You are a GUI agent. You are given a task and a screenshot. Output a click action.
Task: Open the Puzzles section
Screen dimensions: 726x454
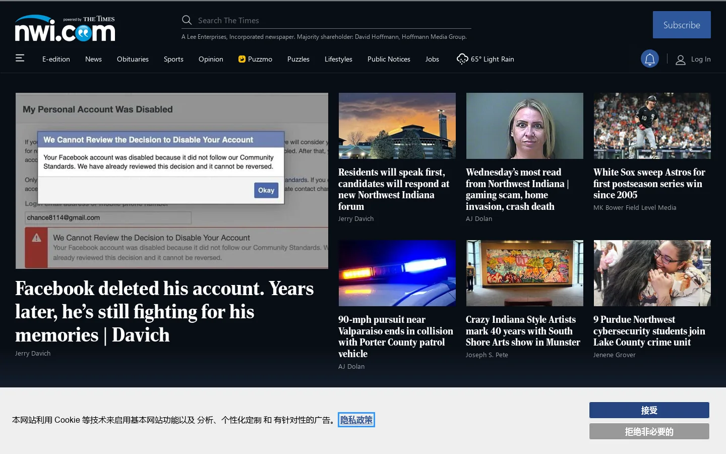click(x=298, y=59)
